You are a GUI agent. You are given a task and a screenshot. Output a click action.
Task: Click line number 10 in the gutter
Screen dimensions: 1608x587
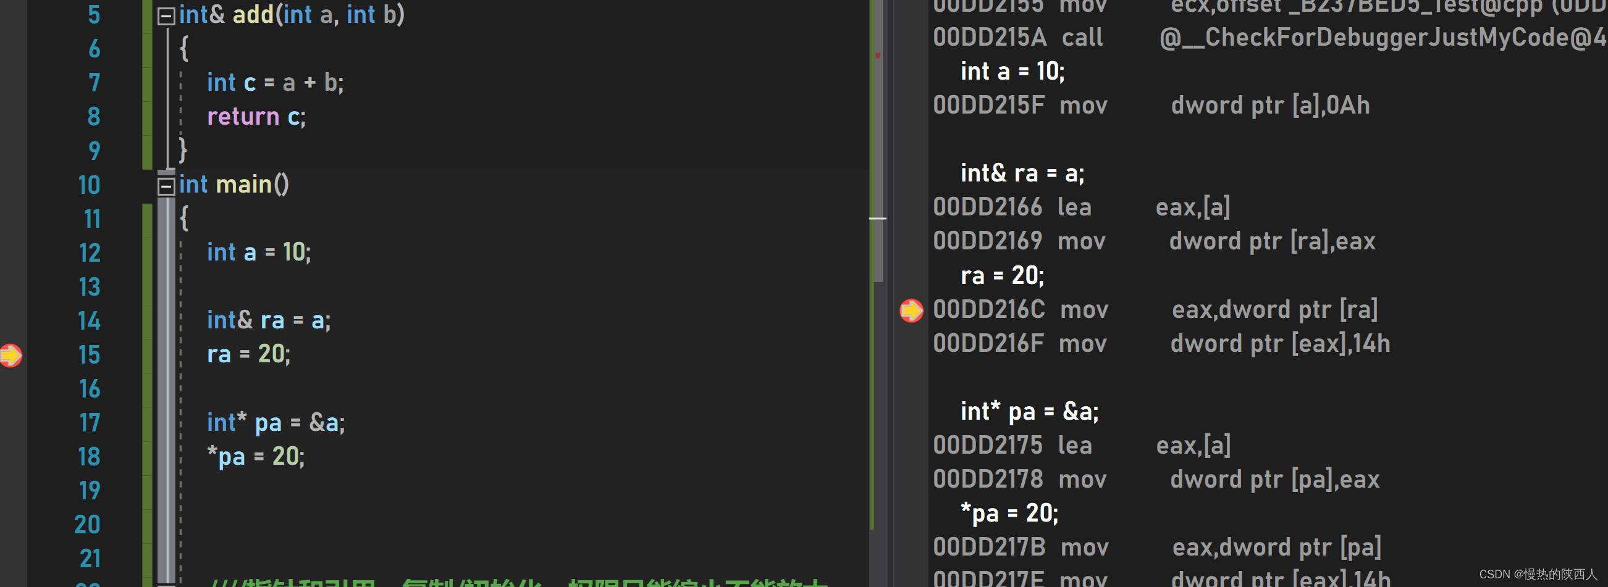pyautogui.click(x=89, y=185)
